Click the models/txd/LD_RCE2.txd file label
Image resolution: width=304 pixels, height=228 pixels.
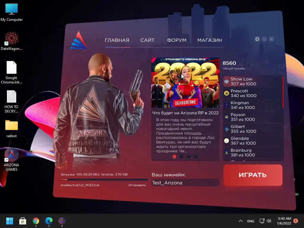click(x=80, y=185)
